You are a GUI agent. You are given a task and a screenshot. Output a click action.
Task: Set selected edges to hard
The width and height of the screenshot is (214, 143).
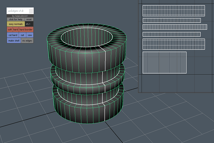click(x=16, y=29)
